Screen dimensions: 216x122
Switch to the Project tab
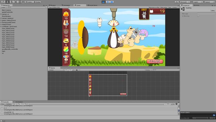tap(52, 5)
